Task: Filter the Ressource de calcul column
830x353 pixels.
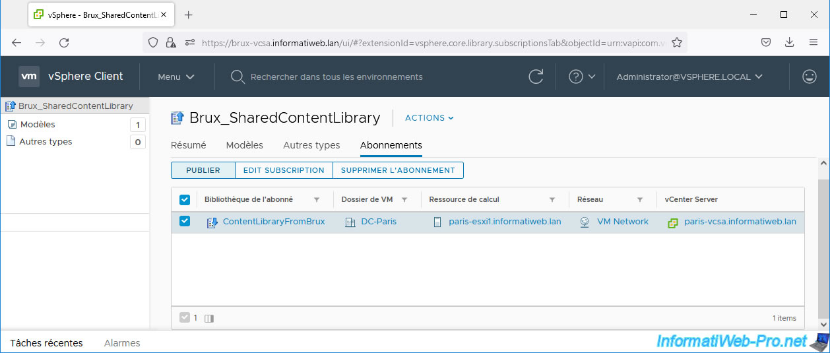Action: (552, 199)
